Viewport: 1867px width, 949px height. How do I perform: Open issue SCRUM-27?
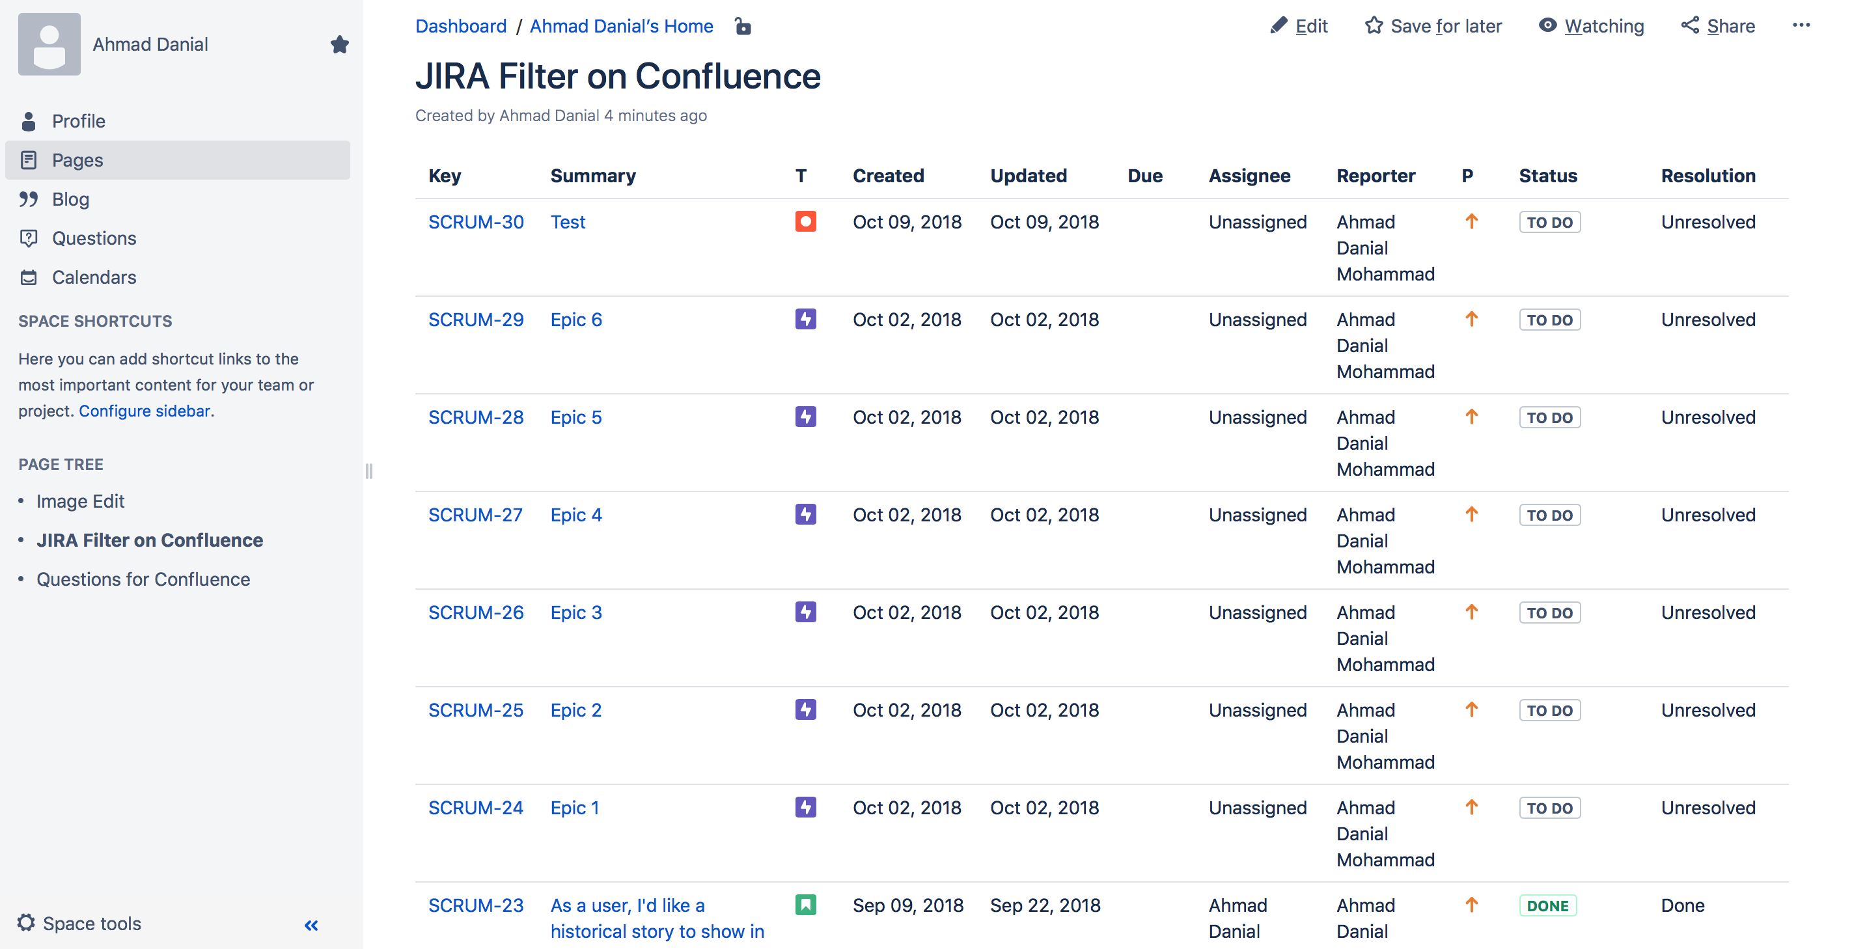pyautogui.click(x=475, y=514)
